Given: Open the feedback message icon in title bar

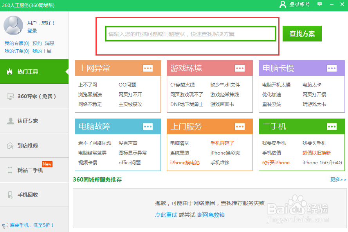Looking at the screenshot, I should [319, 4].
